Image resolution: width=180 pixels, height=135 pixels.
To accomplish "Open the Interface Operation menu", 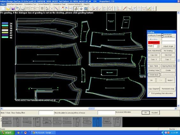I will click(15, 4).
